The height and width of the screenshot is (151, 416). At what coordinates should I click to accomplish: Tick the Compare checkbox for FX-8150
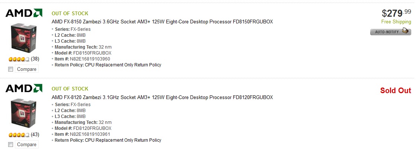(x=11, y=69)
